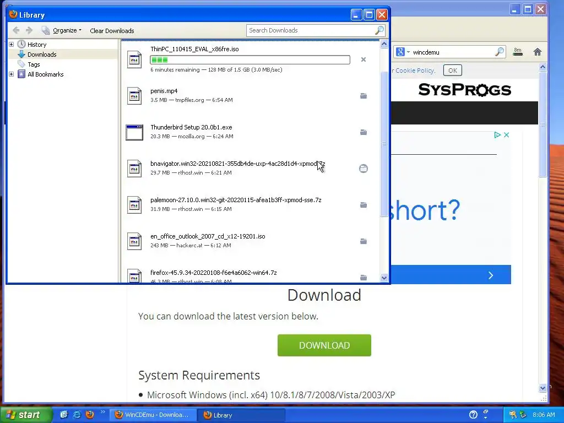The image size is (564, 423).
Task: Open the Cookie Policy link
Action: point(415,70)
